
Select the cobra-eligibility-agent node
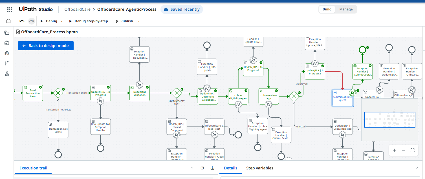point(238,96)
